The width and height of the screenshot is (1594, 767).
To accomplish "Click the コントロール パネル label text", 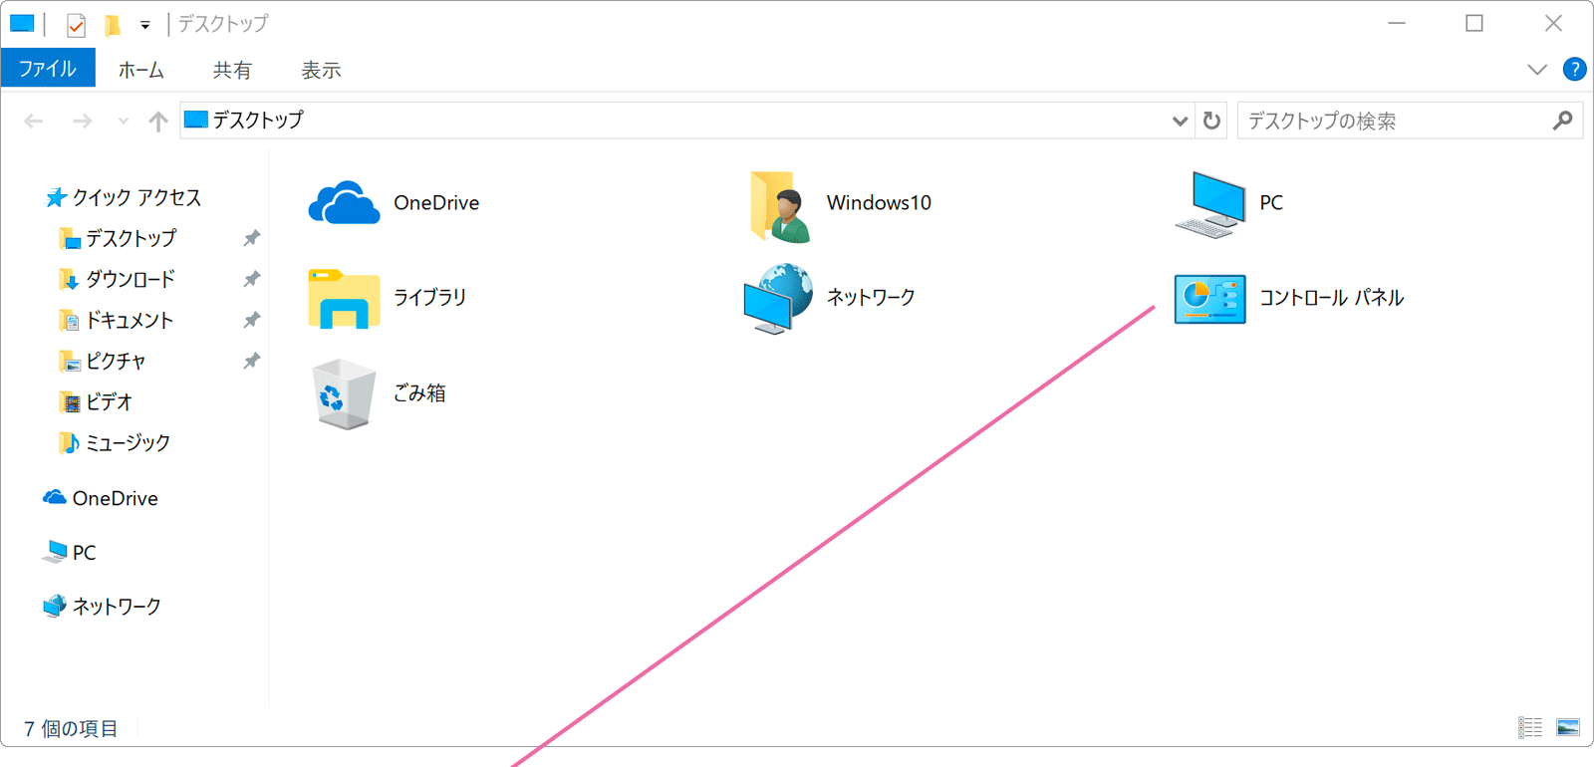I will pos(1332,298).
